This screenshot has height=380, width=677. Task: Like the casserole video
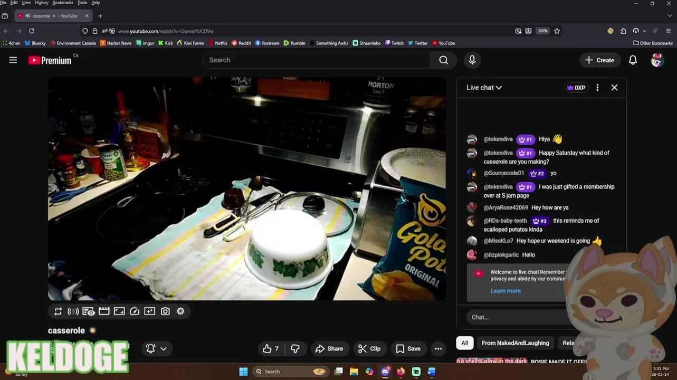pyautogui.click(x=271, y=349)
